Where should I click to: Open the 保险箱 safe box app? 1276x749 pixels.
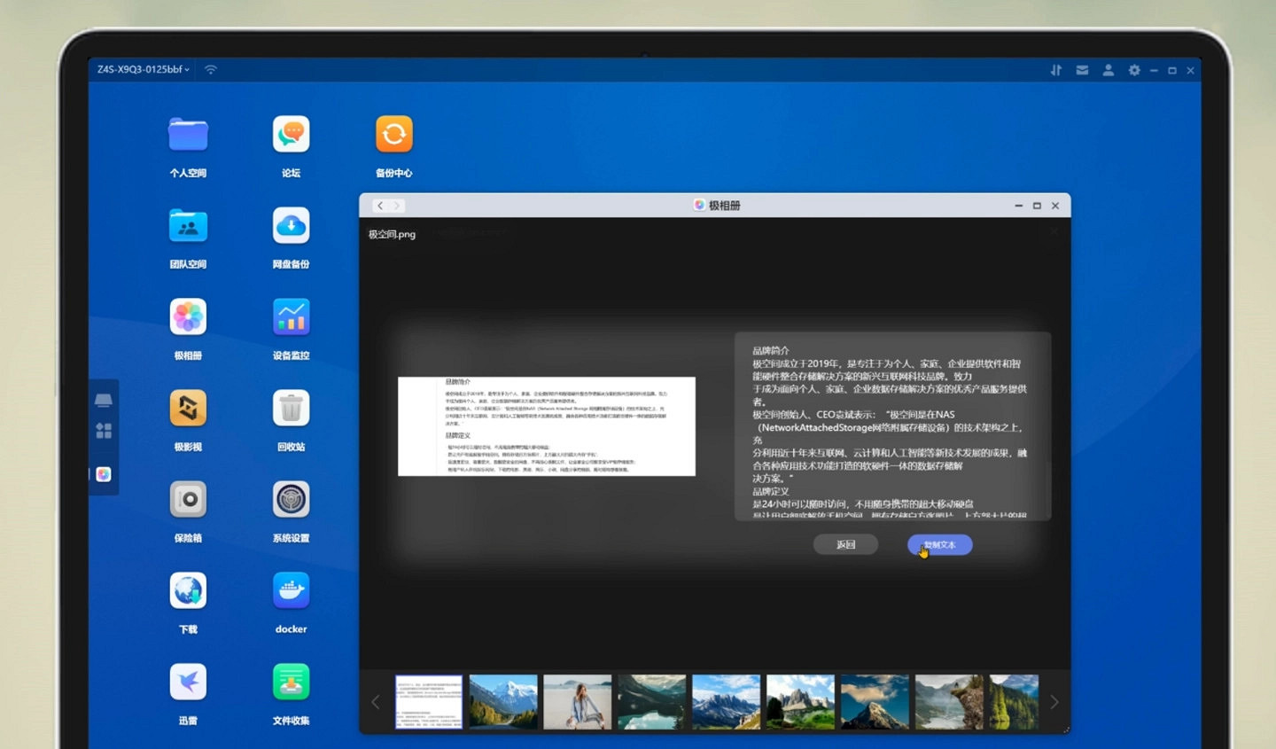(x=188, y=500)
